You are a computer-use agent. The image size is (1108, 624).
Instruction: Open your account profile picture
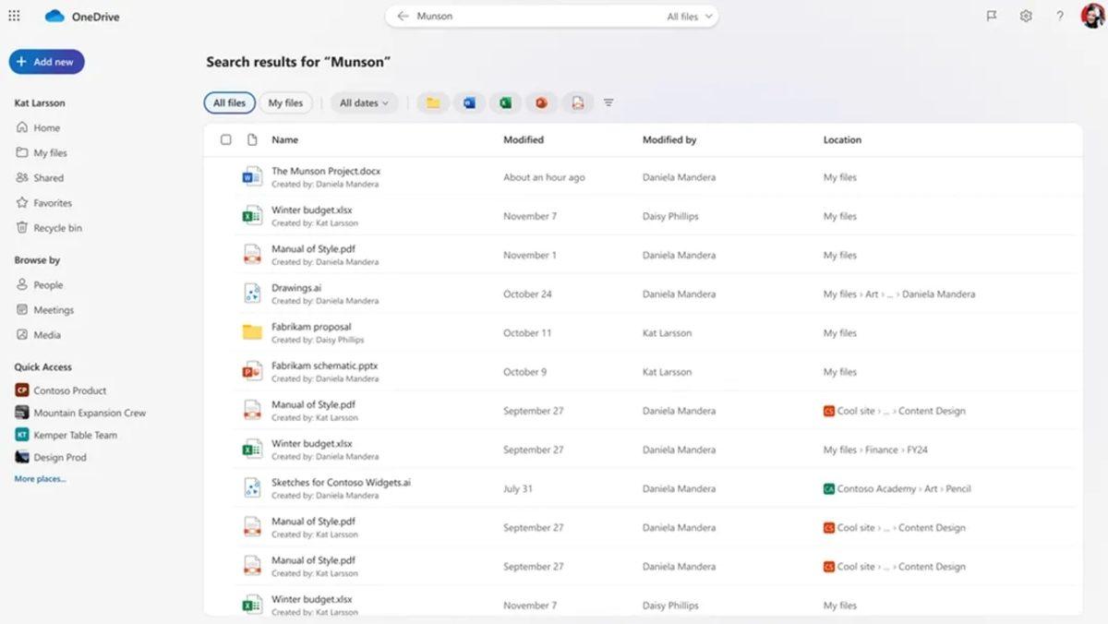[1090, 16]
